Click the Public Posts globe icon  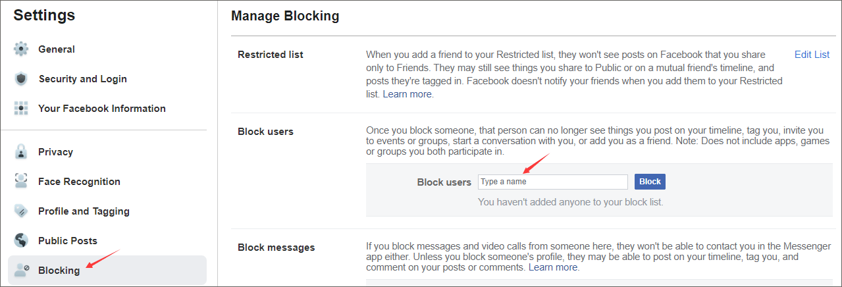22,241
